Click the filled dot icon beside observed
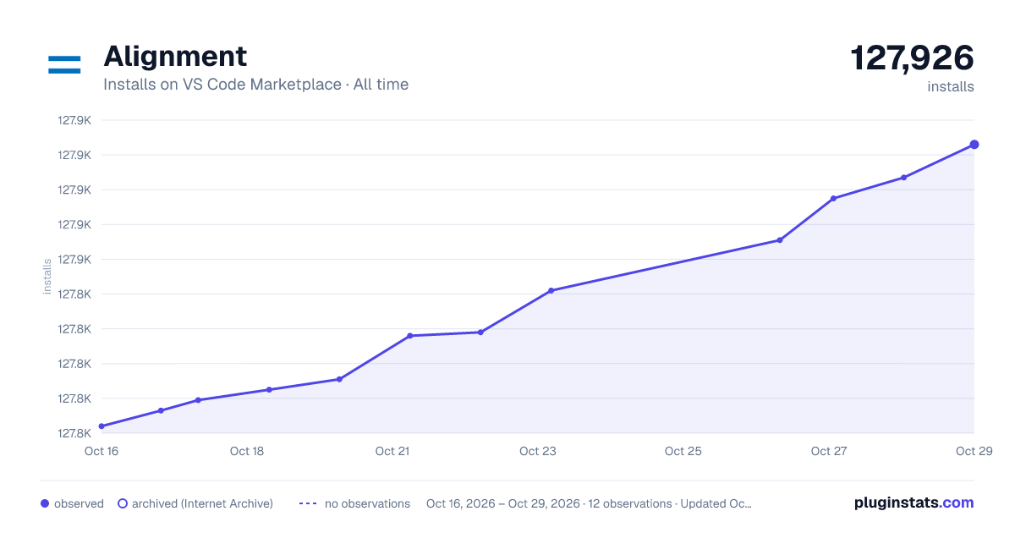 tap(45, 503)
